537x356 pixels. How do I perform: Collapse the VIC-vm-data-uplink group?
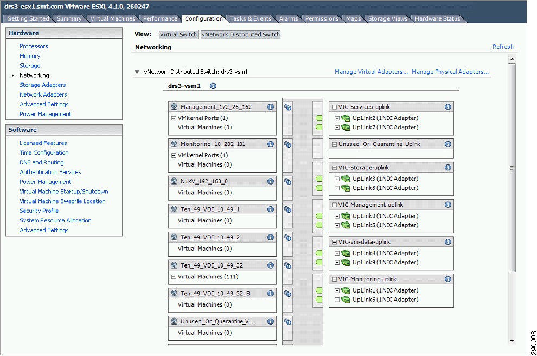[334, 242]
